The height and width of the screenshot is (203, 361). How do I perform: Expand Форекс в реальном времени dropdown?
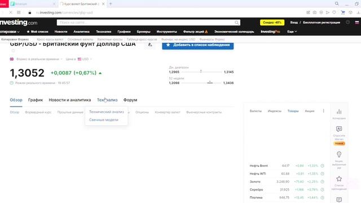coord(39,59)
